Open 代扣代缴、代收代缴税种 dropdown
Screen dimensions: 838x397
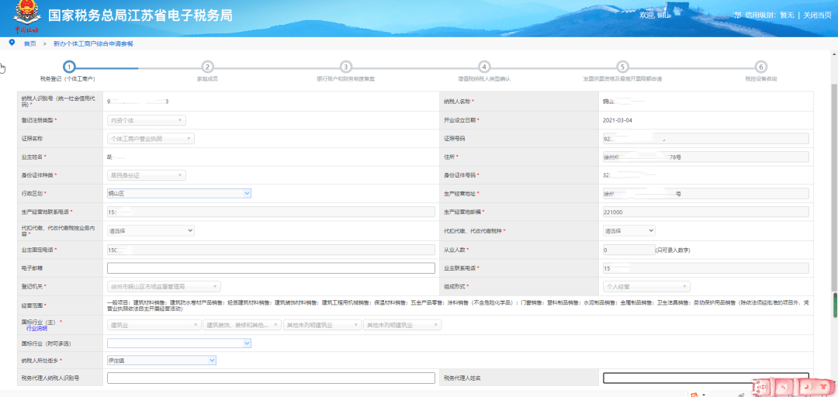pos(629,230)
